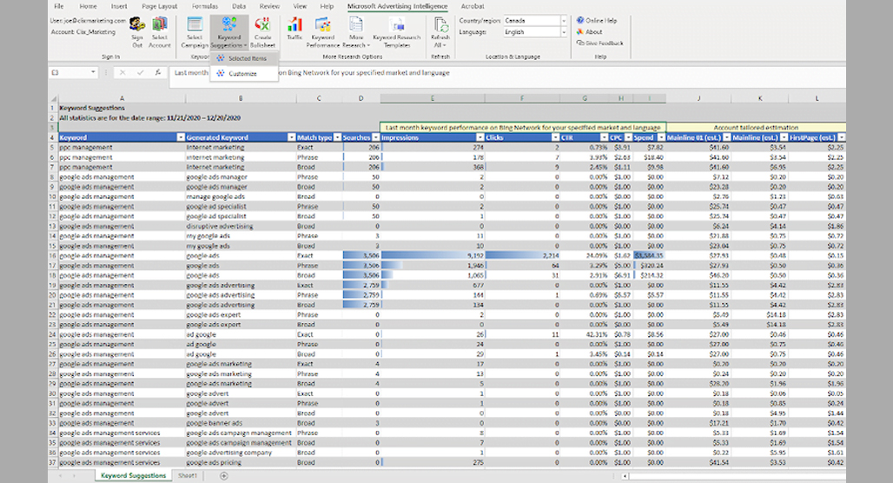Add a new sheet with plus icon
This screenshot has height=483, width=893.
click(x=224, y=475)
